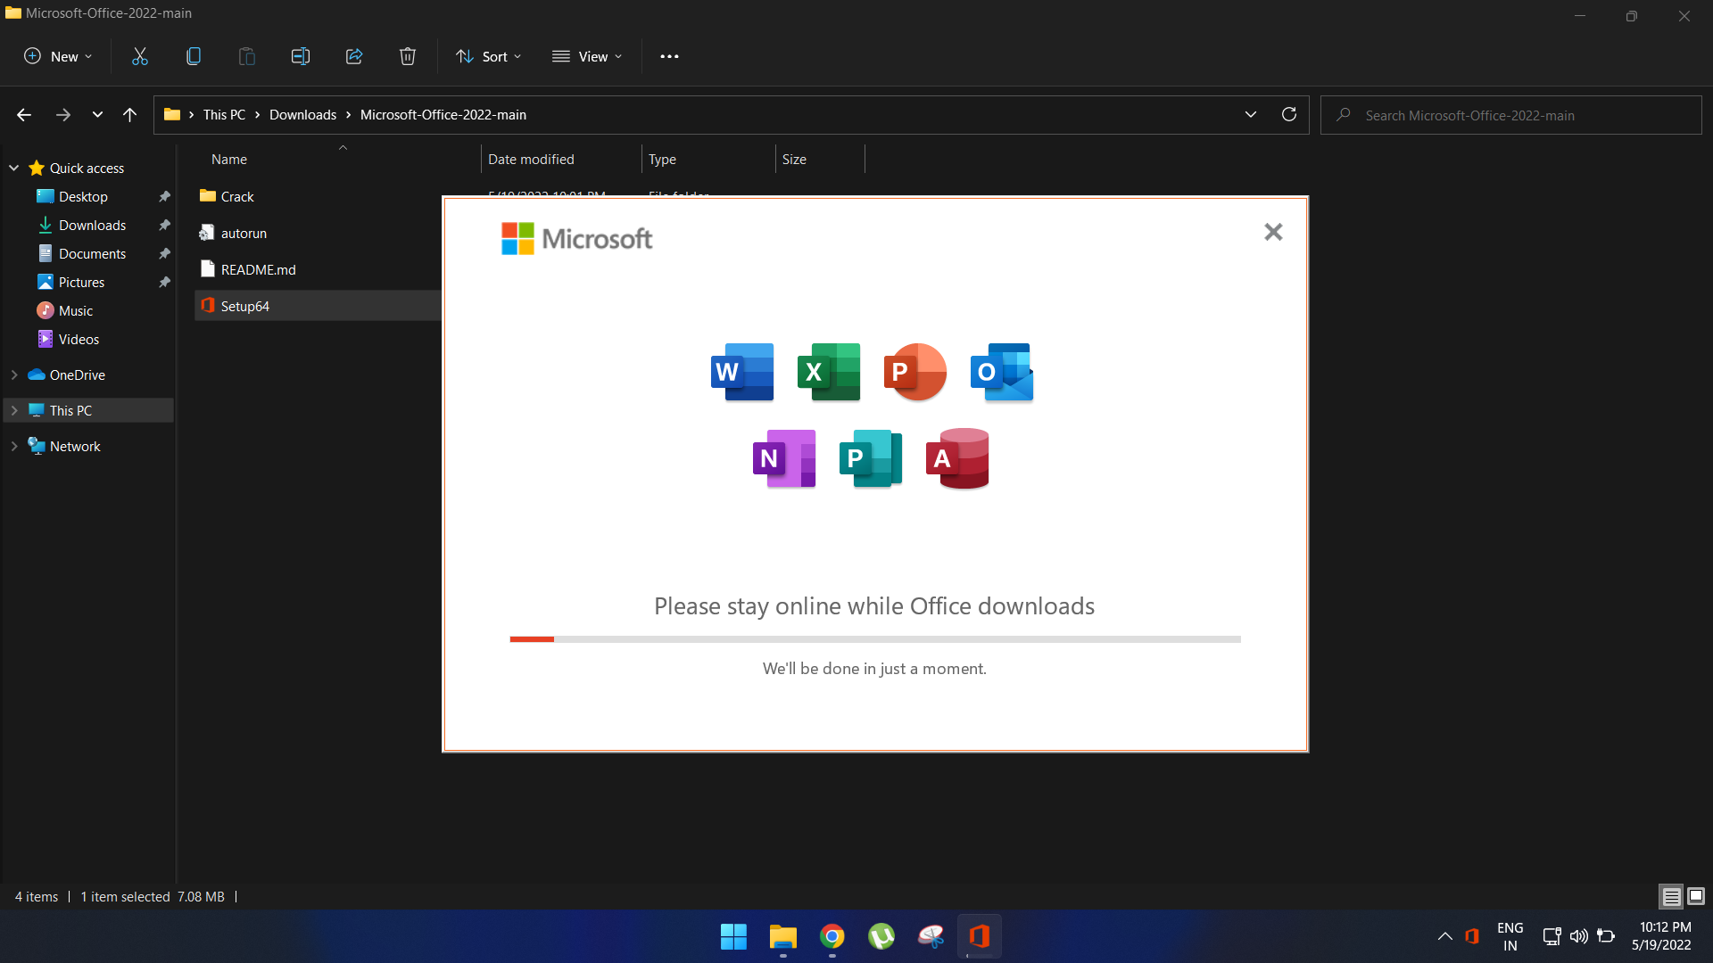The width and height of the screenshot is (1713, 963).
Task: Collapse the Quick access tree
Action: 13,168
